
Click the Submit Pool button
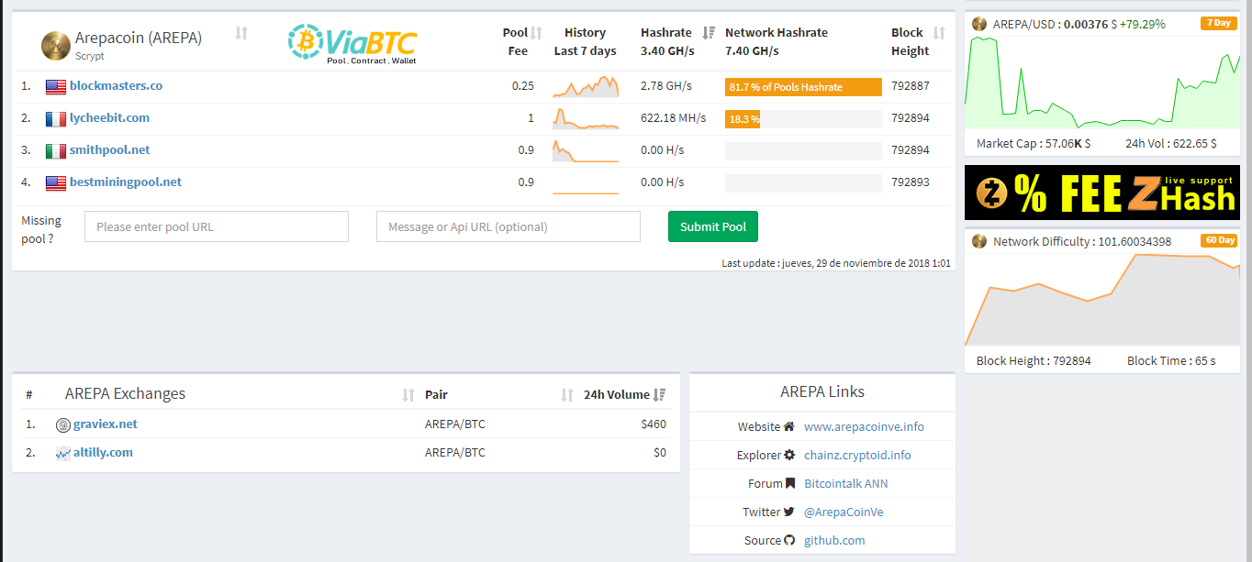pos(713,226)
